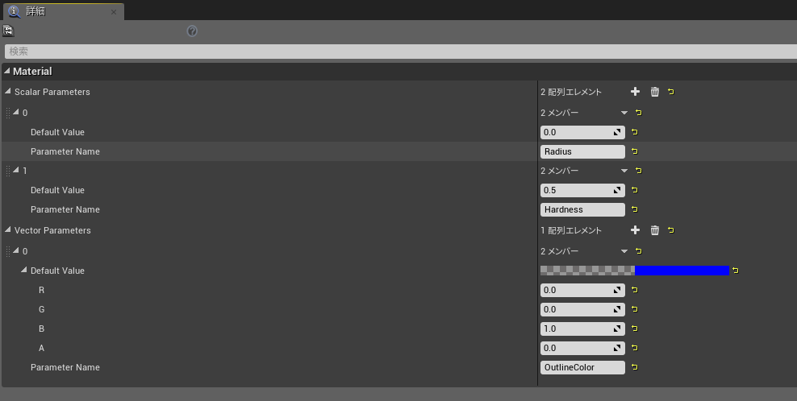Image resolution: width=797 pixels, height=401 pixels.
Task: Click the checkered alpha preview of the color
Action: [587, 271]
